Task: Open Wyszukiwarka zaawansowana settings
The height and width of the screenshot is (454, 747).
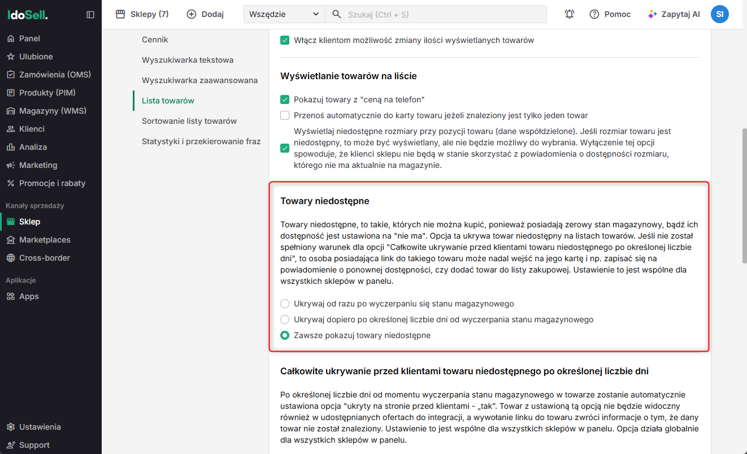Action: click(x=199, y=80)
